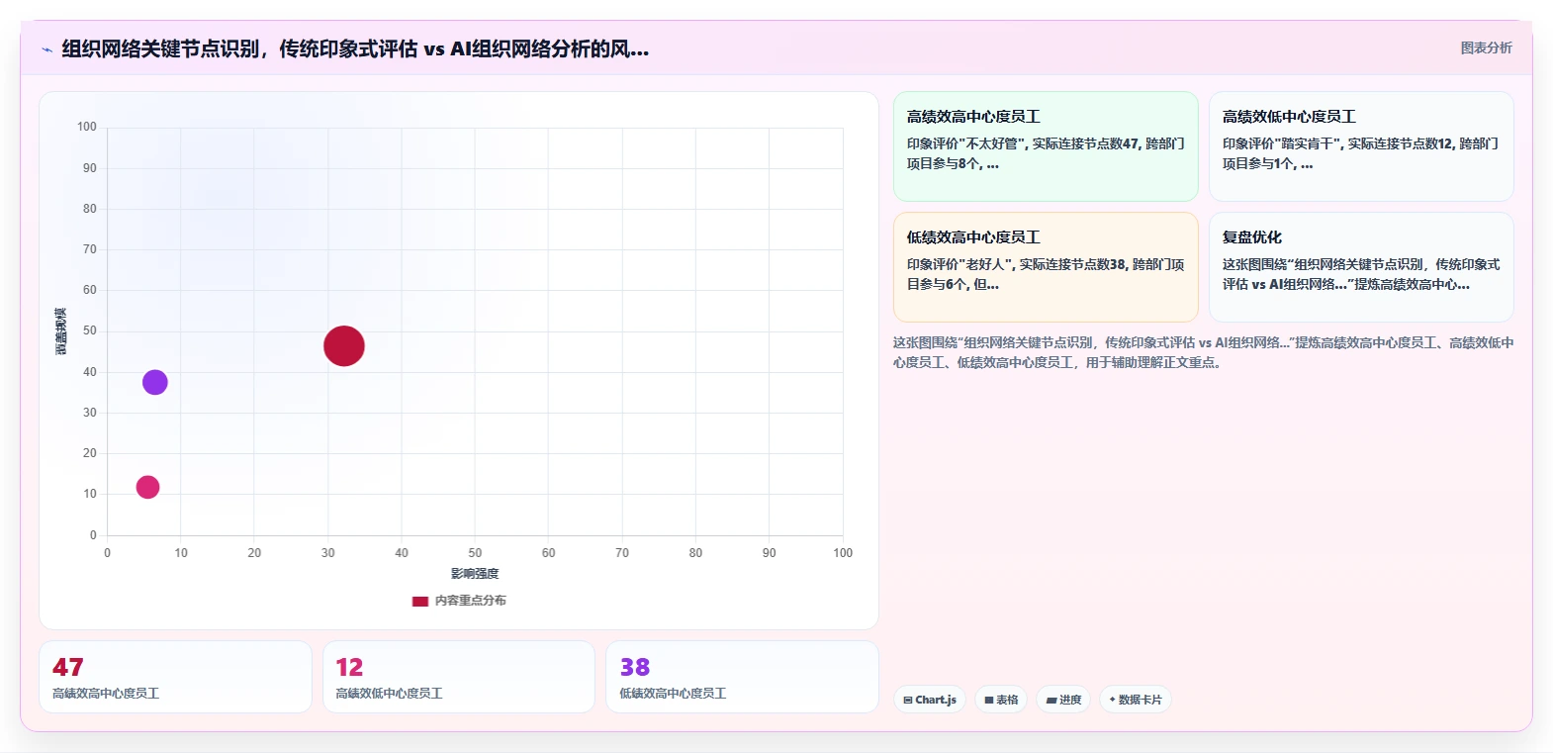Click the 进度 chip icon

1051,700
